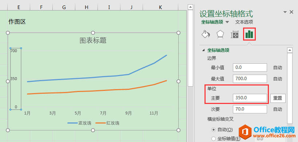Close the 设置坐标轴格式 pane

pos(291,12)
